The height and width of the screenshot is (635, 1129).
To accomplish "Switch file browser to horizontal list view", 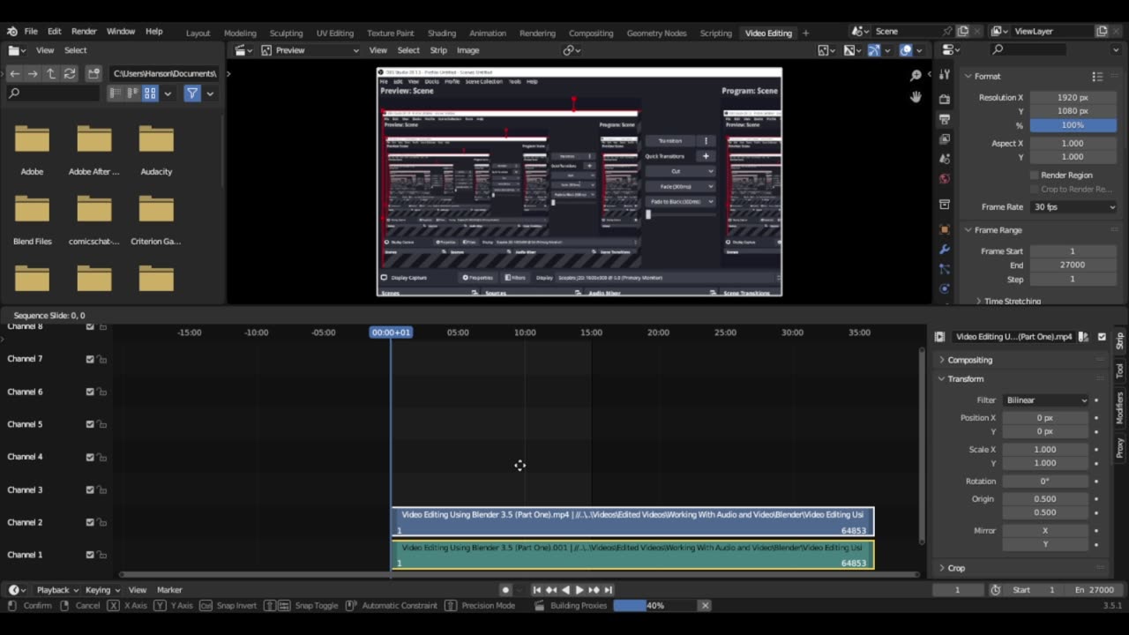I will pyautogui.click(x=132, y=93).
